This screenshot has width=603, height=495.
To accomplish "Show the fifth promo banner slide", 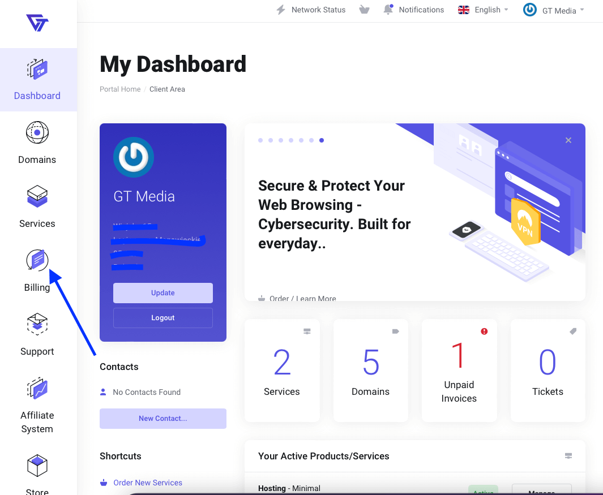I will coord(301,140).
